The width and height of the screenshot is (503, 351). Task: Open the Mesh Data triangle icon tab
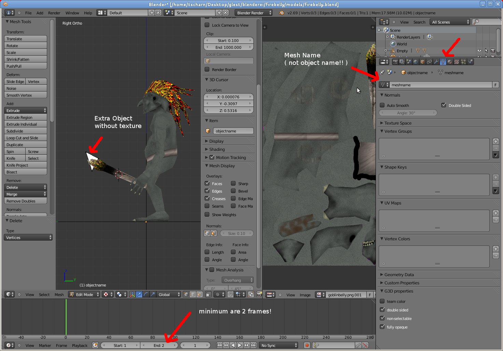pos(443,62)
